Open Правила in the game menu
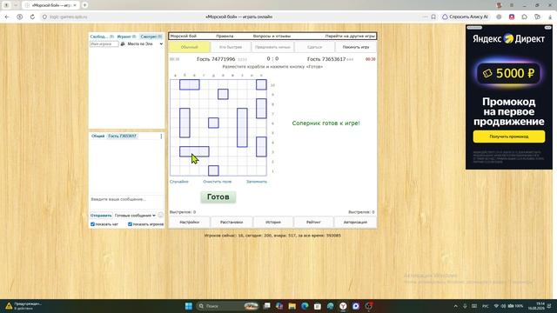The image size is (557, 313). pos(225,37)
